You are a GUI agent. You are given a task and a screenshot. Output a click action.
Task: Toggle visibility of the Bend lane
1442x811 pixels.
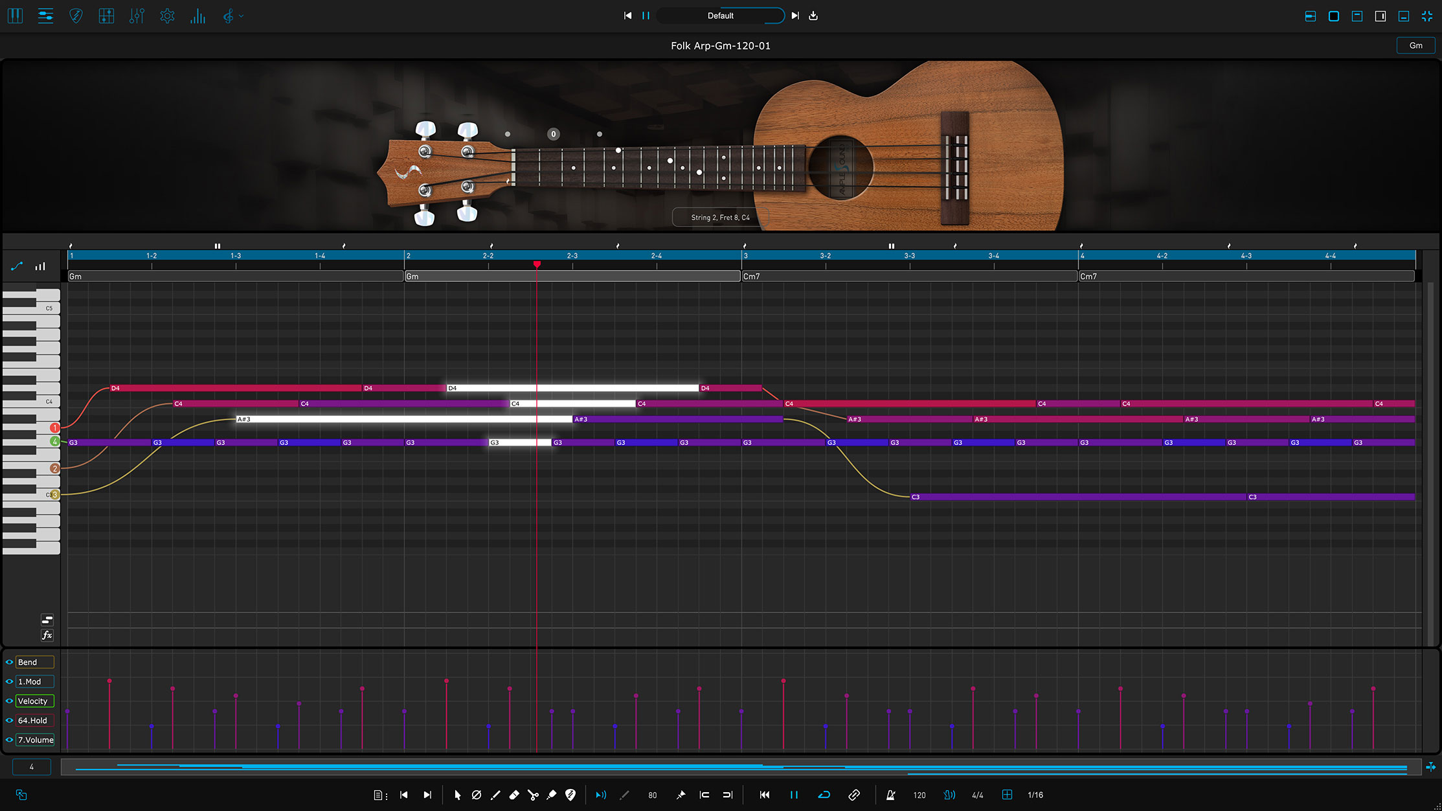(x=9, y=662)
